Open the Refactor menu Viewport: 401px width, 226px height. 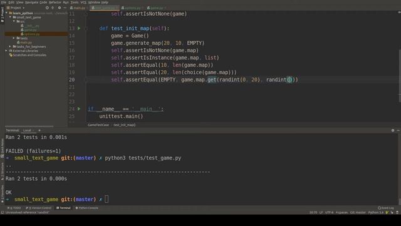tap(55, 3)
